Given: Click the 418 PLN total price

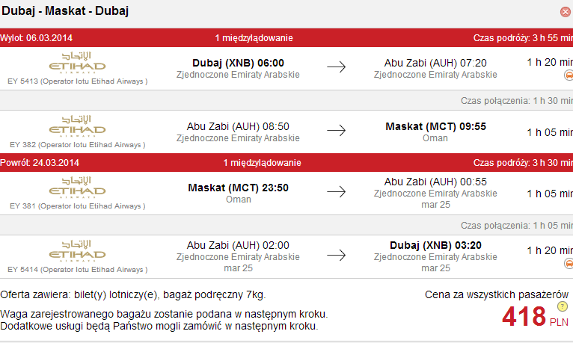Looking at the screenshot, I should (535, 317).
